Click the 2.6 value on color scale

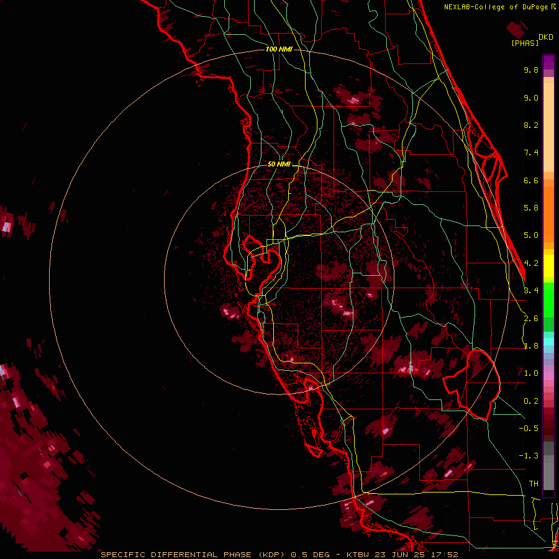pyautogui.click(x=531, y=319)
